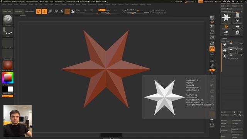247x139 pixels.
Task: Open the Brush menu
Action: pyautogui.click(x=10, y=4)
